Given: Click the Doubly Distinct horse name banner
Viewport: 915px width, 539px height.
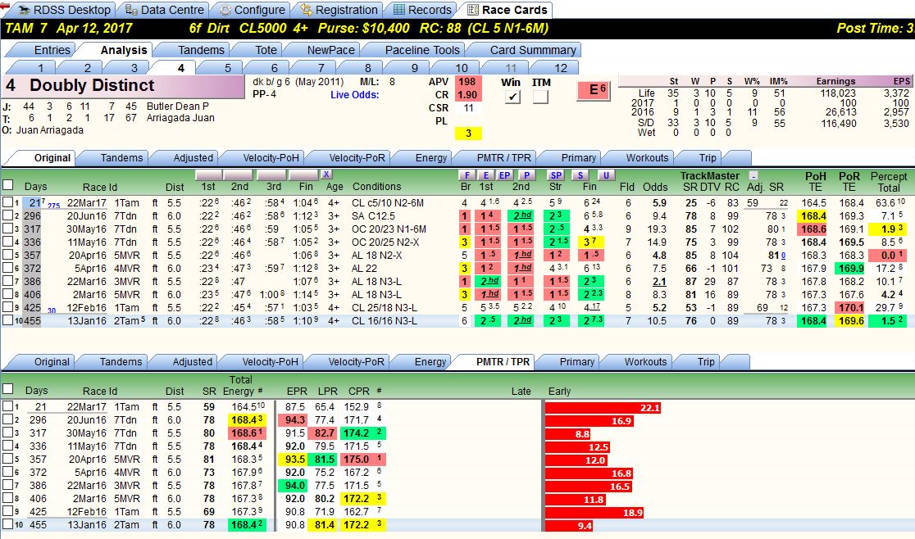Looking at the screenshot, I should 123,86.
